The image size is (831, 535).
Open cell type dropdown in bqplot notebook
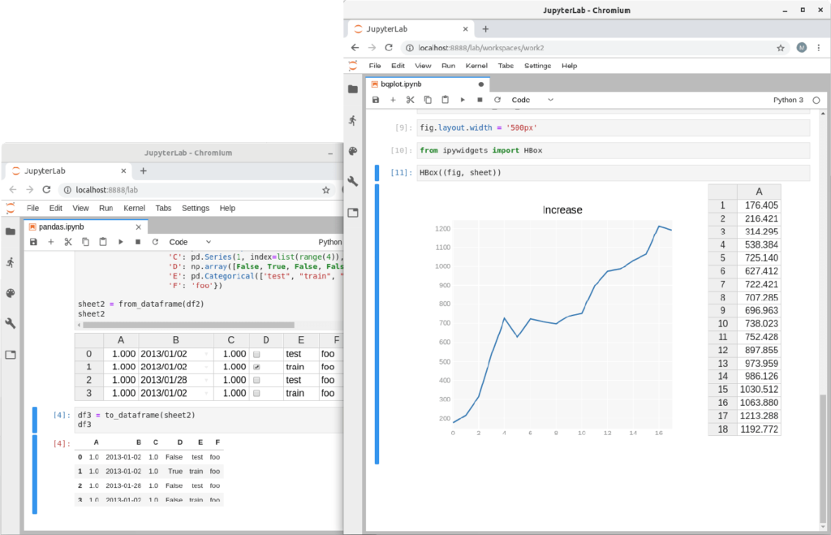click(532, 100)
